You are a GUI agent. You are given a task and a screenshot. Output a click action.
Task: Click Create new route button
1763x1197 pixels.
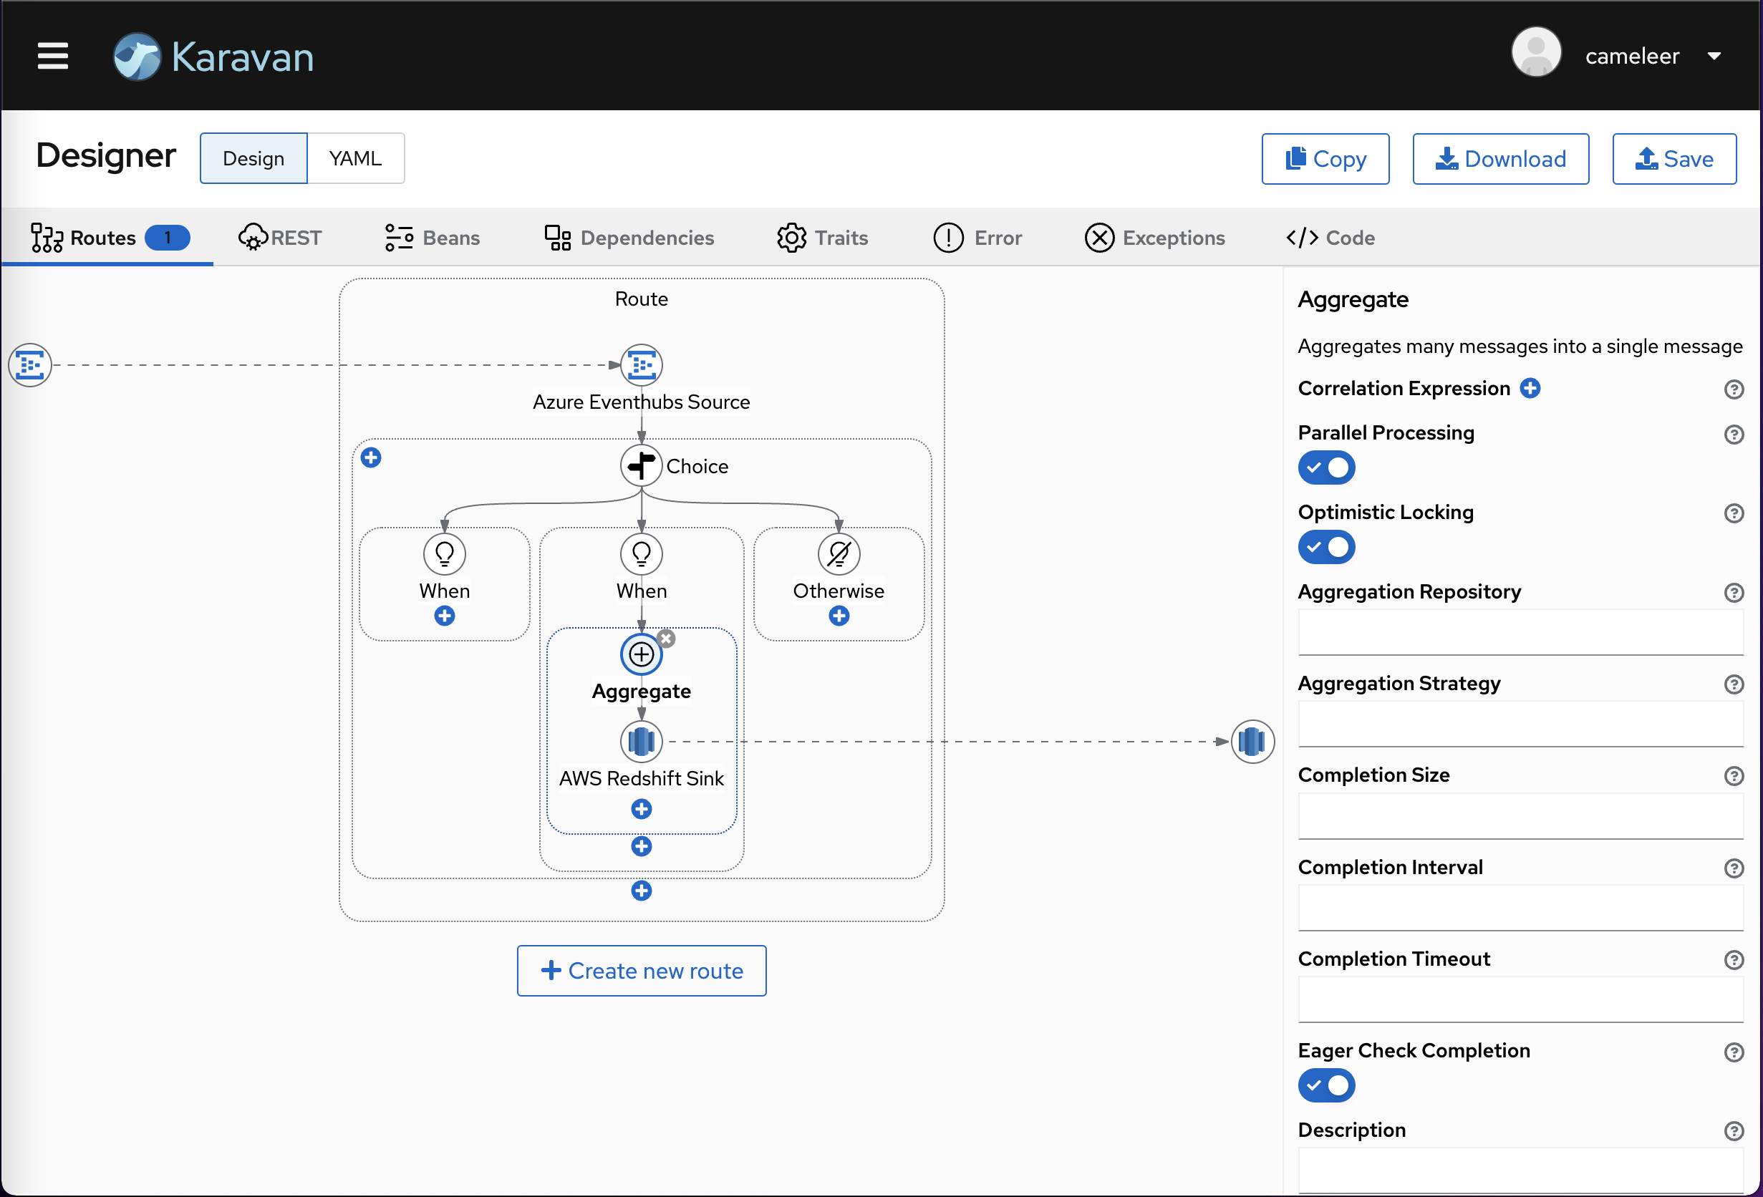click(x=641, y=970)
